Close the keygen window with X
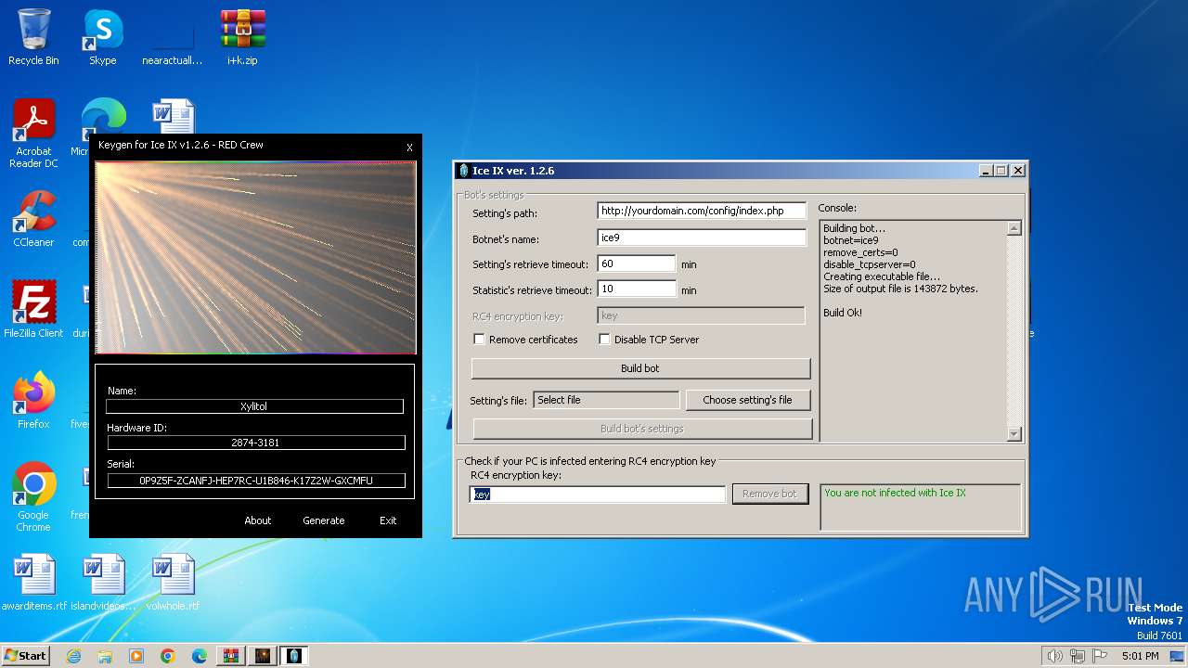The image size is (1188, 668). (x=409, y=148)
